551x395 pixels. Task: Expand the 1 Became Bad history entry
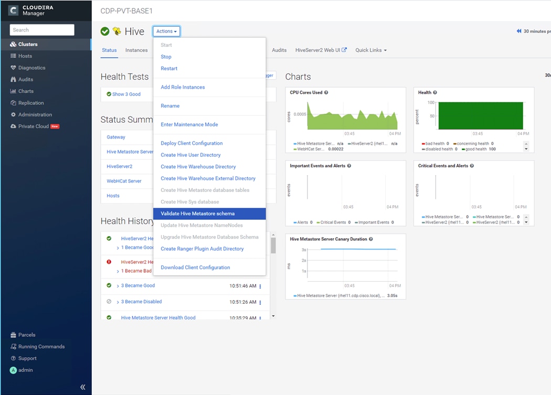[x=118, y=271]
